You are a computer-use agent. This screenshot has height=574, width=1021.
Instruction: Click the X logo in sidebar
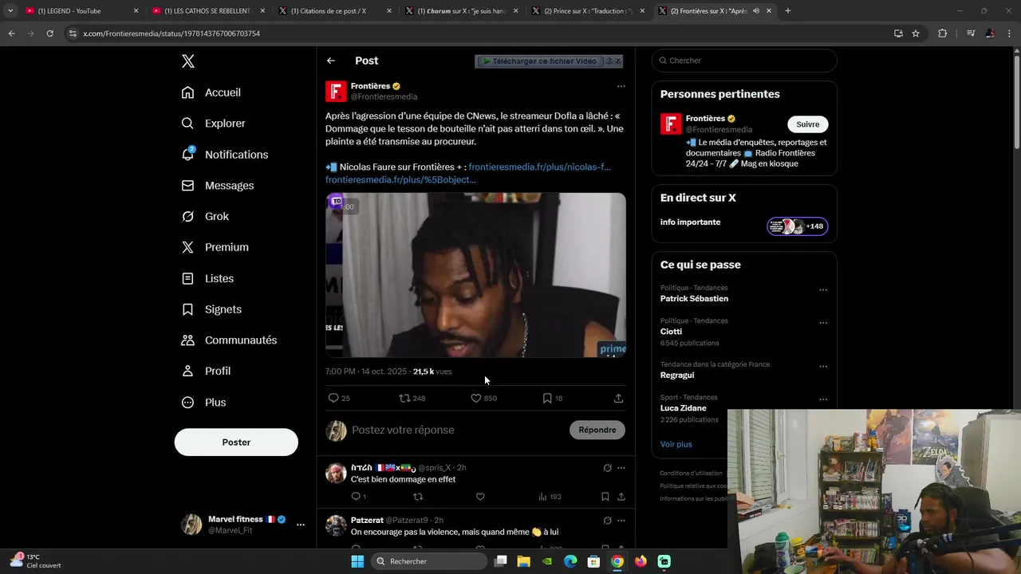point(187,61)
